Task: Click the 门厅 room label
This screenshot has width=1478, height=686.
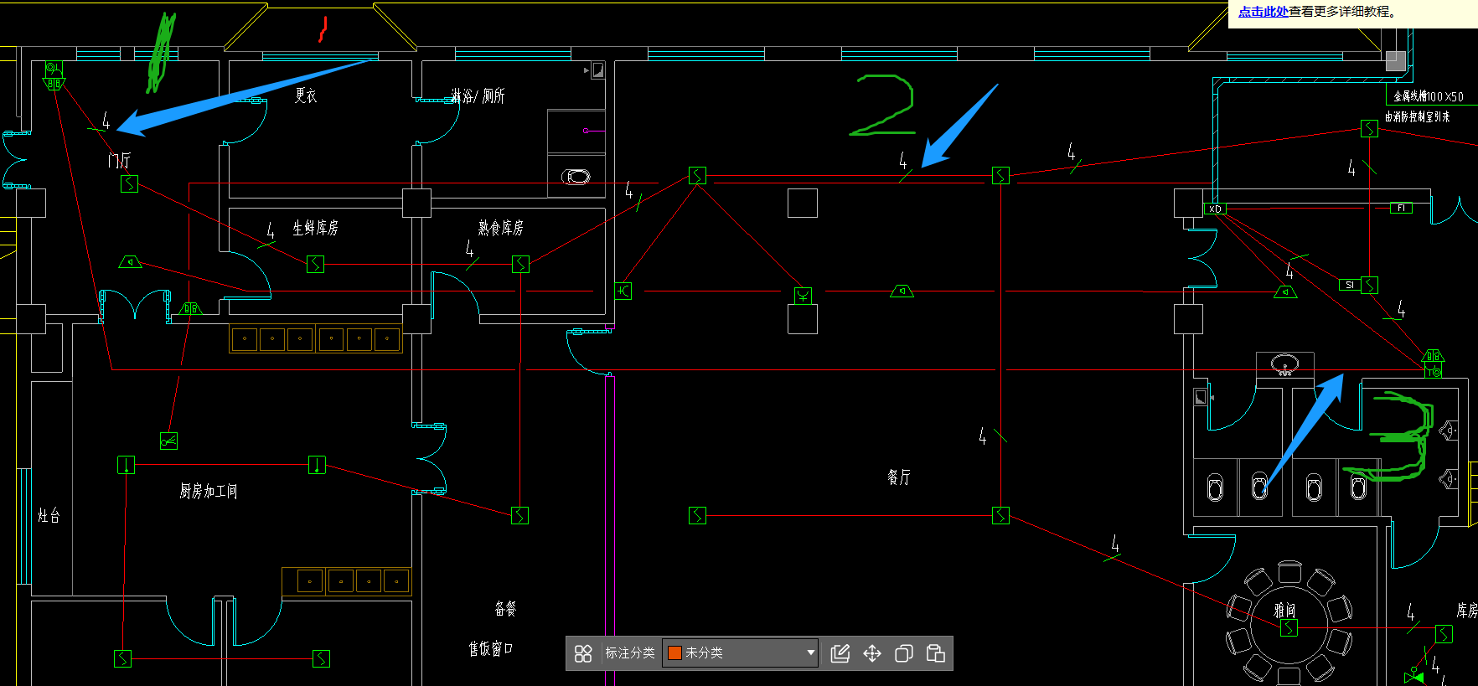Action: click(x=120, y=160)
